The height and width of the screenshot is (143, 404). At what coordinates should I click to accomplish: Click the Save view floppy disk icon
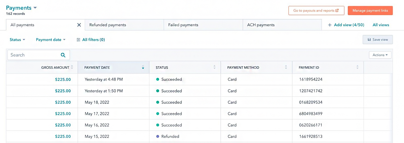(x=369, y=40)
